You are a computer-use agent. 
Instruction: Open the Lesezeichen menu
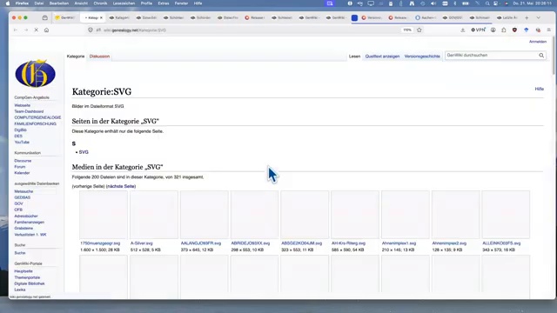click(124, 3)
